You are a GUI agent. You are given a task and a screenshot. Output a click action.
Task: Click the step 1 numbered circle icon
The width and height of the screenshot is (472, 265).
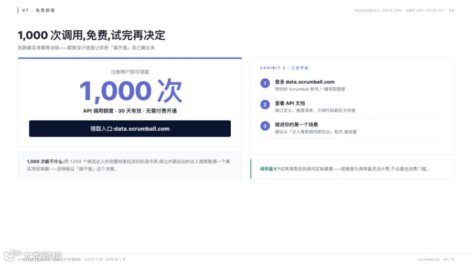coord(265,83)
